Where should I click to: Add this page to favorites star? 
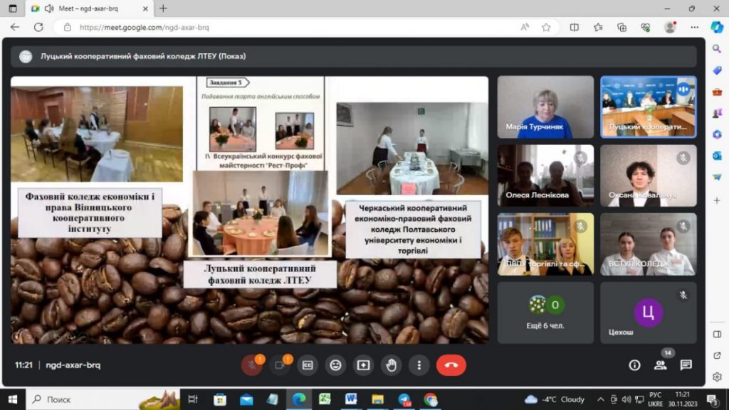pyautogui.click(x=546, y=27)
